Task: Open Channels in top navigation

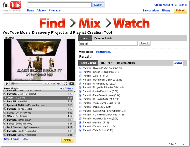Action: point(55,11)
